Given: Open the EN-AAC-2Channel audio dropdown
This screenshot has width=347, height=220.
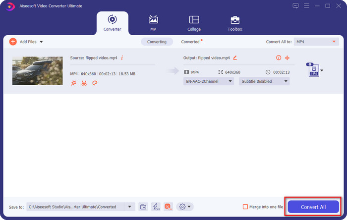Looking at the screenshot, I should [x=208, y=81].
